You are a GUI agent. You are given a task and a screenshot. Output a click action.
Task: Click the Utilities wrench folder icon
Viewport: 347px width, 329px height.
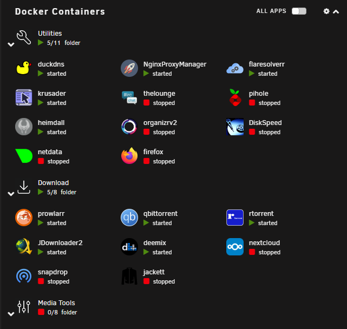24,37
